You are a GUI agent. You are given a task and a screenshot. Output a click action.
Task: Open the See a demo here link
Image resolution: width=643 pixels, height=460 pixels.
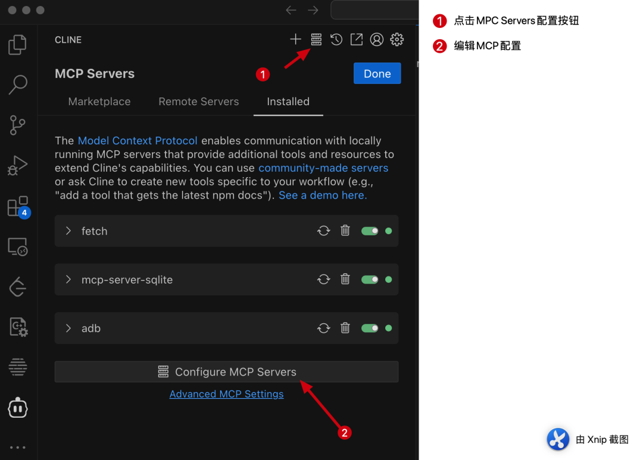(323, 195)
